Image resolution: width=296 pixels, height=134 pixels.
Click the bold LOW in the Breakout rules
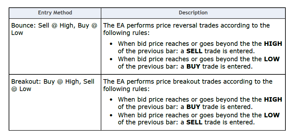click(272, 115)
